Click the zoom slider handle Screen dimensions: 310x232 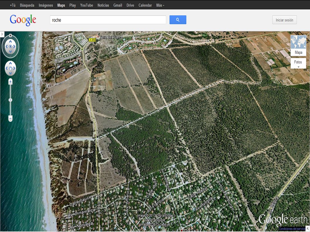click(x=11, y=100)
